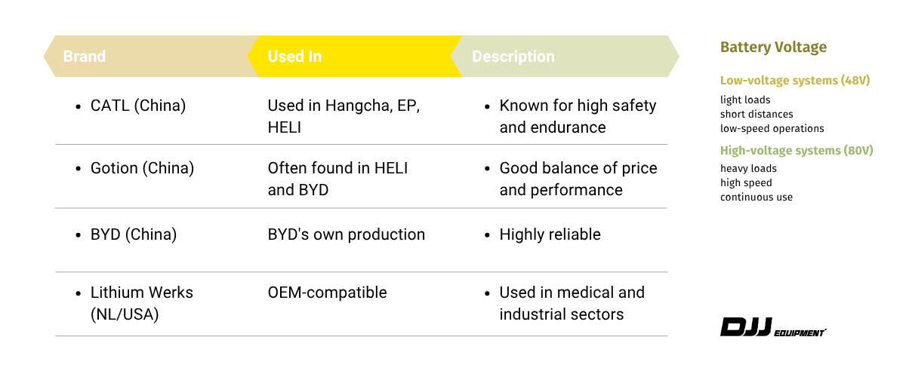Click the 'Highly reliable' description

550,234
